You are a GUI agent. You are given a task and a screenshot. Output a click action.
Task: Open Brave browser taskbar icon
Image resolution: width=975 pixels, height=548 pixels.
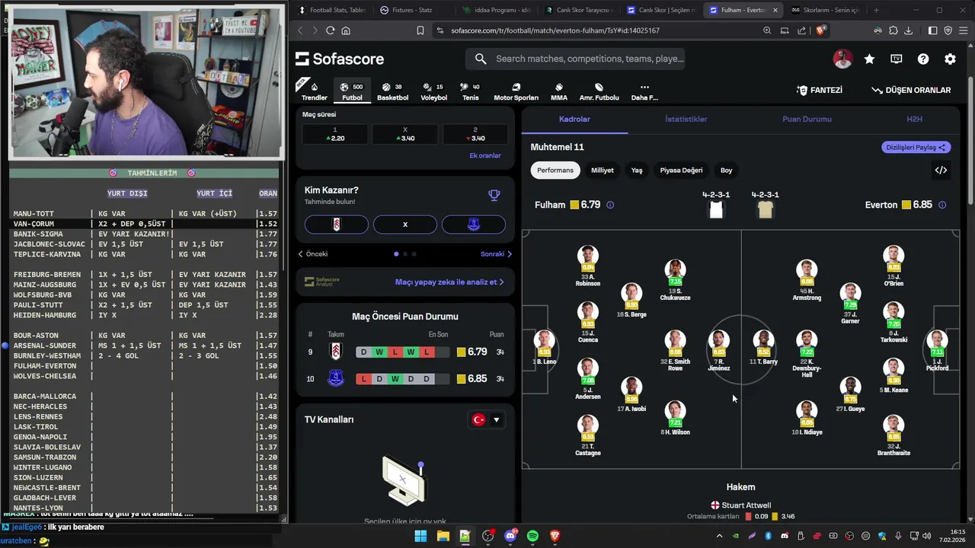(x=555, y=536)
